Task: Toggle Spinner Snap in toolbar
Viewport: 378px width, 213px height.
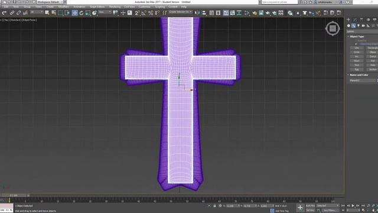Action: (x=157, y=13)
